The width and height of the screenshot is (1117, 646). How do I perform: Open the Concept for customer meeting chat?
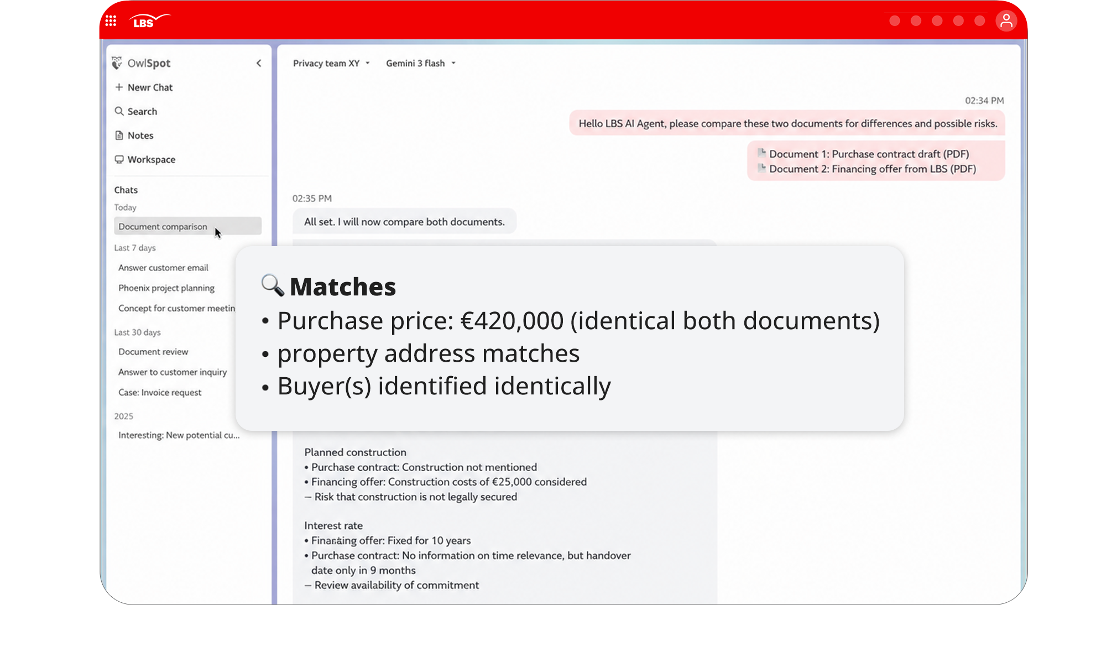pyautogui.click(x=176, y=308)
